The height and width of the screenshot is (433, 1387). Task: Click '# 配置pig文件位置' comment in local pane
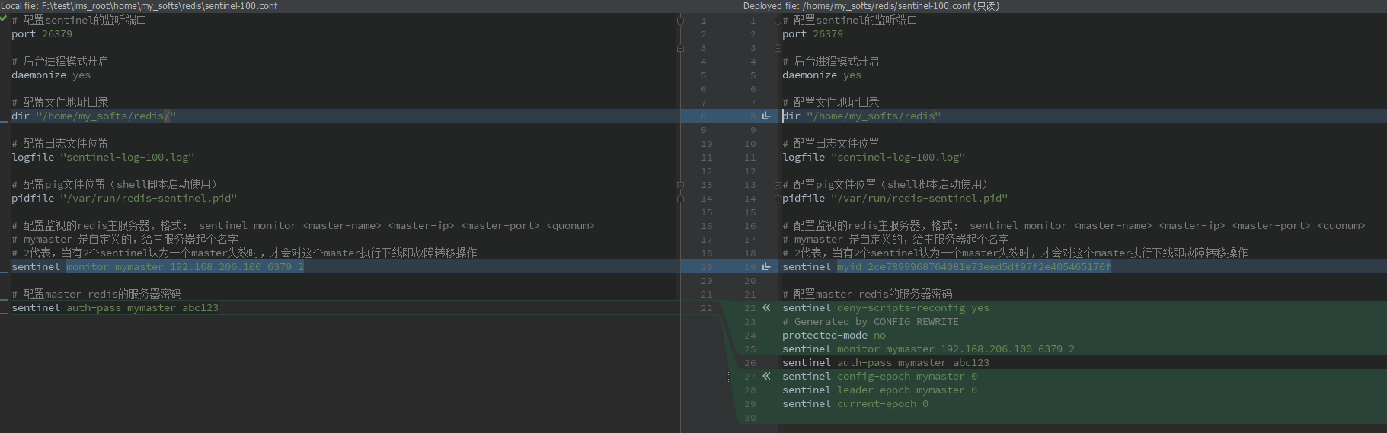[116, 184]
